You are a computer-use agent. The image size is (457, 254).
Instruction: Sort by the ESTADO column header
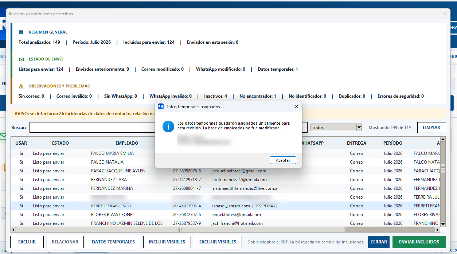(x=60, y=143)
